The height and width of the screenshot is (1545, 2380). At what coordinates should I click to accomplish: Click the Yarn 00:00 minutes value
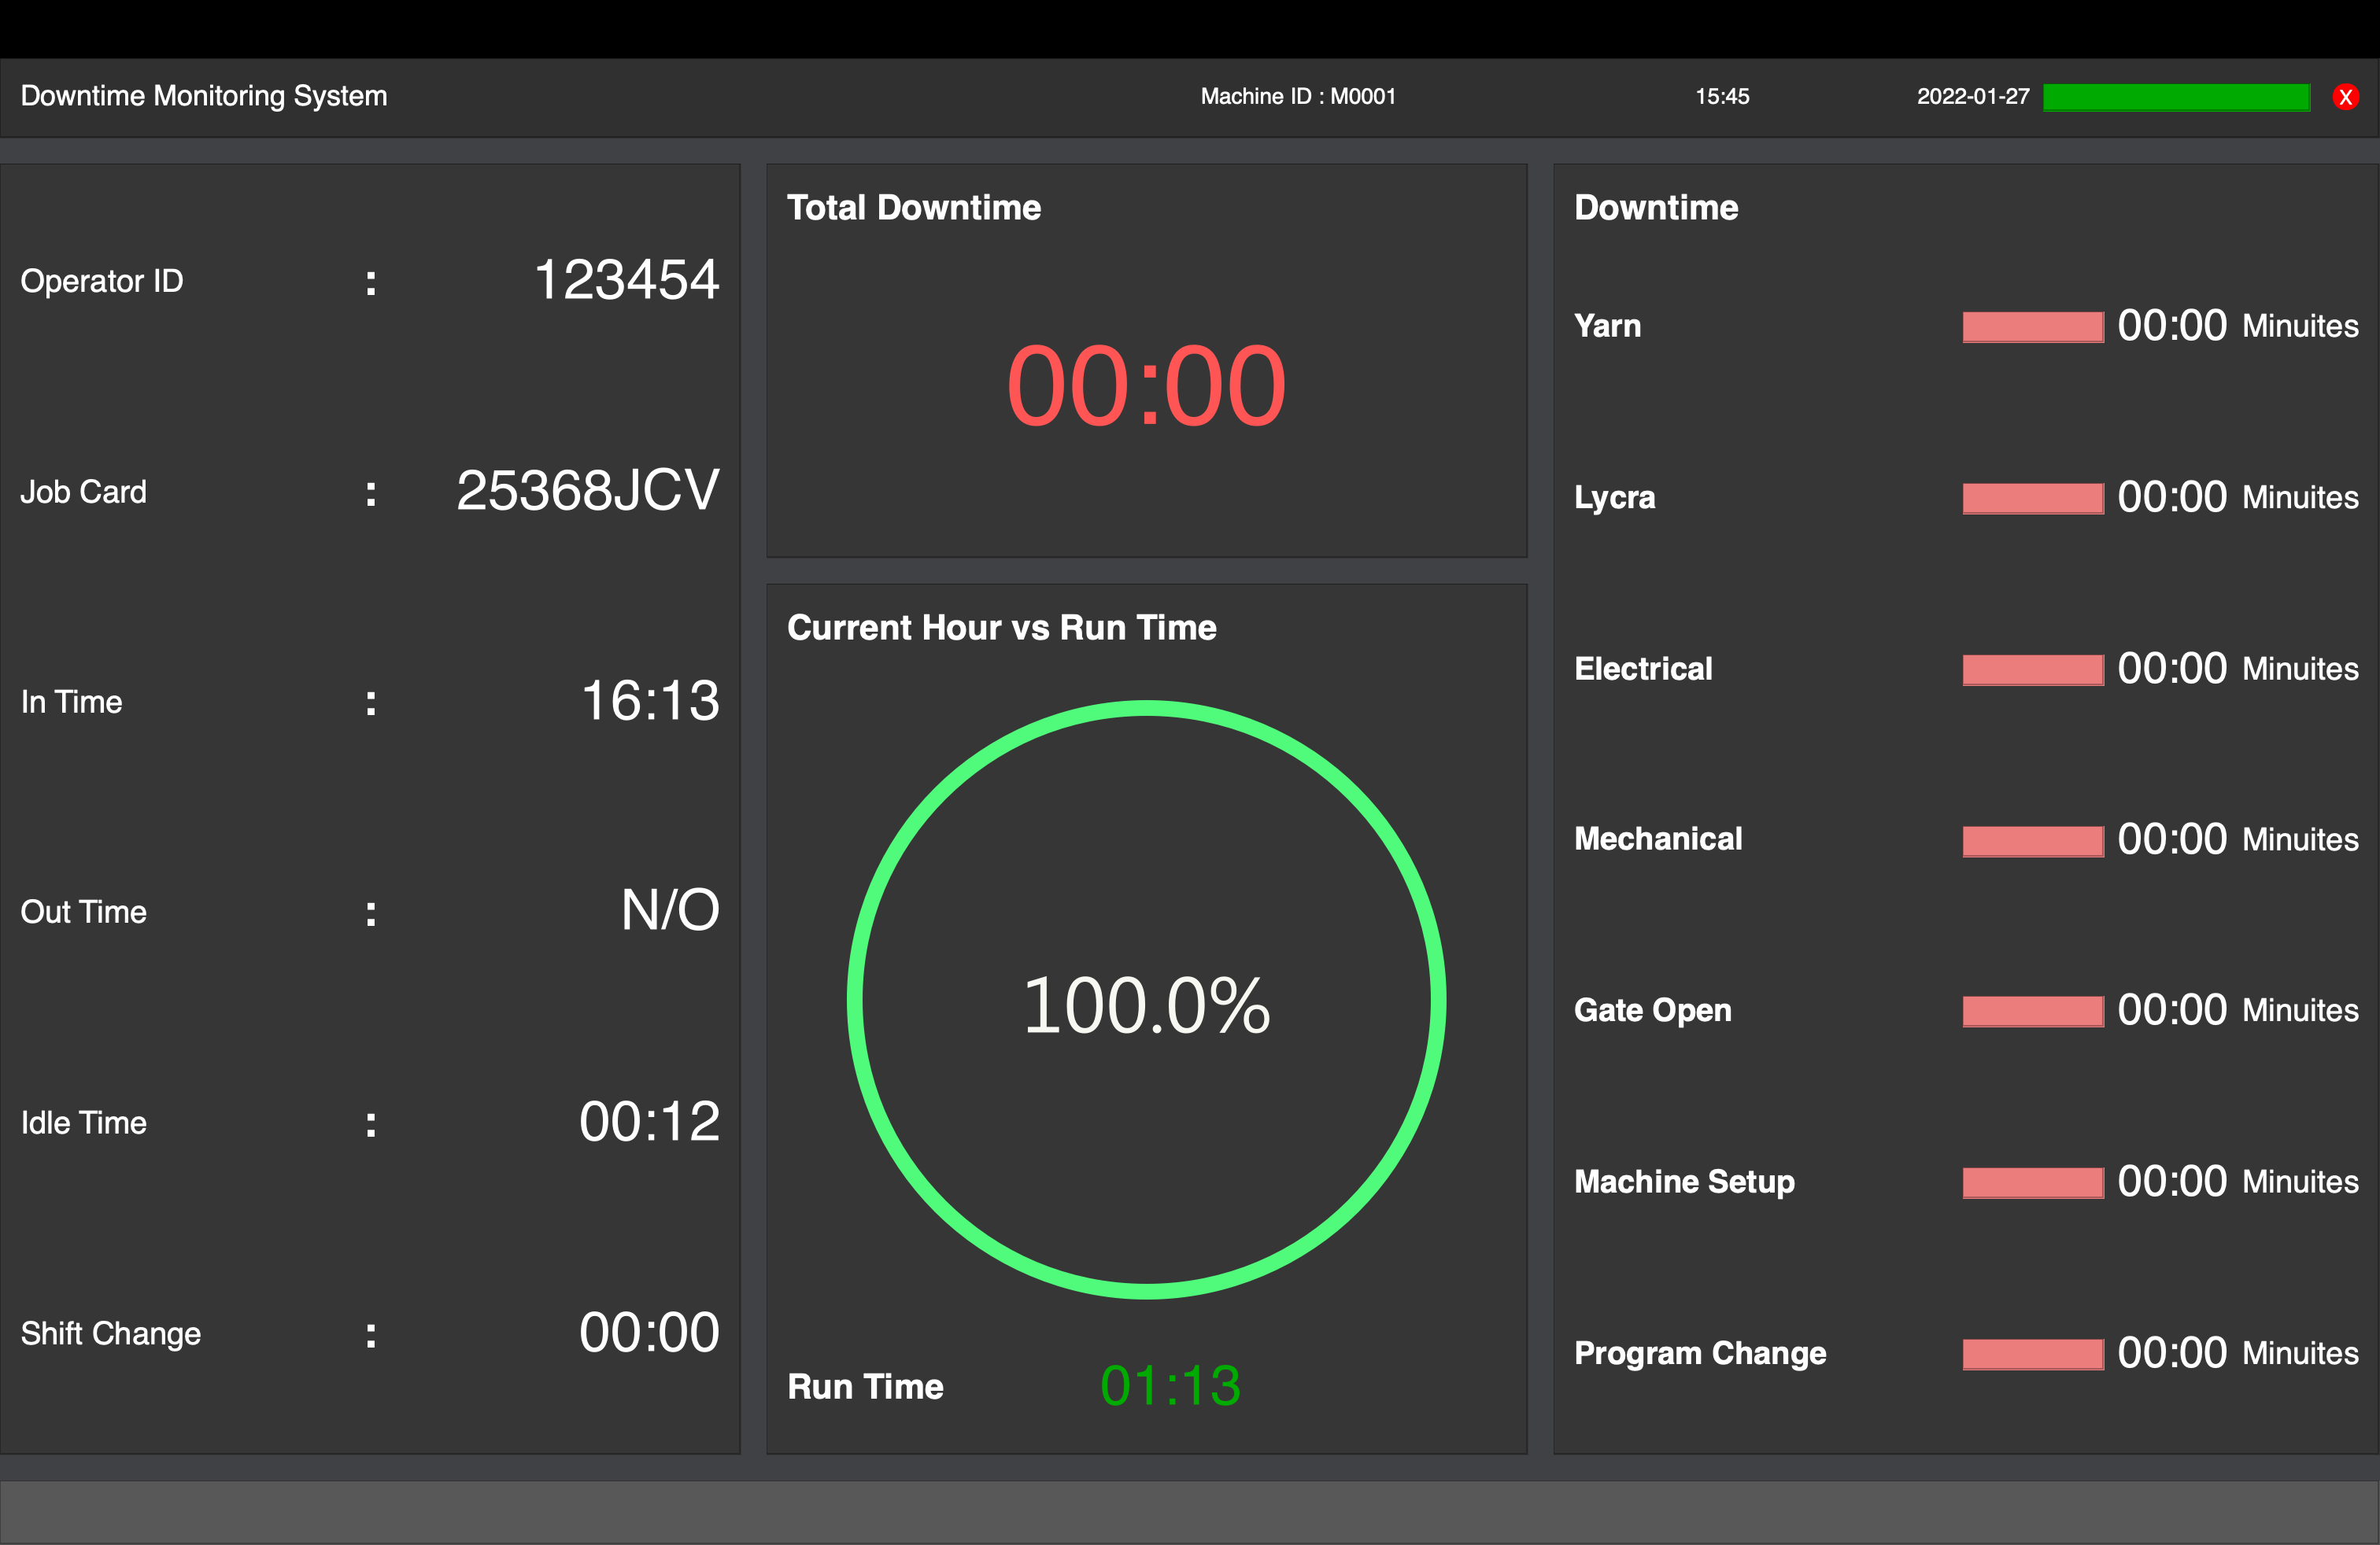(x=2172, y=326)
